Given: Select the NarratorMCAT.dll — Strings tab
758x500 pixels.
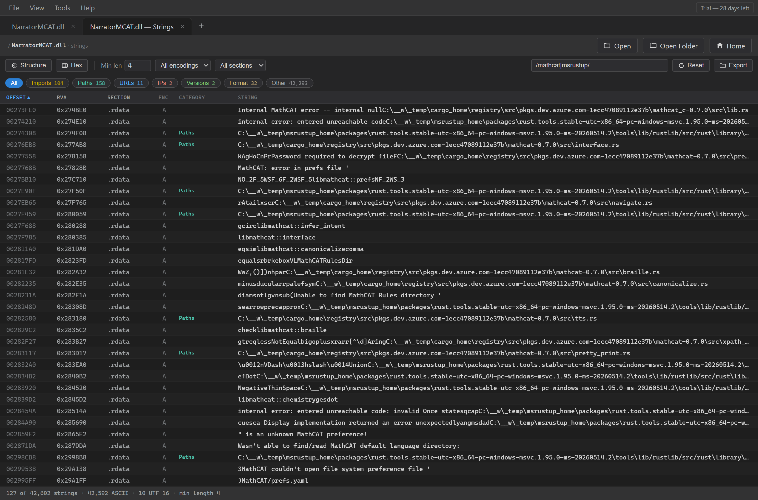Looking at the screenshot, I should (132, 27).
